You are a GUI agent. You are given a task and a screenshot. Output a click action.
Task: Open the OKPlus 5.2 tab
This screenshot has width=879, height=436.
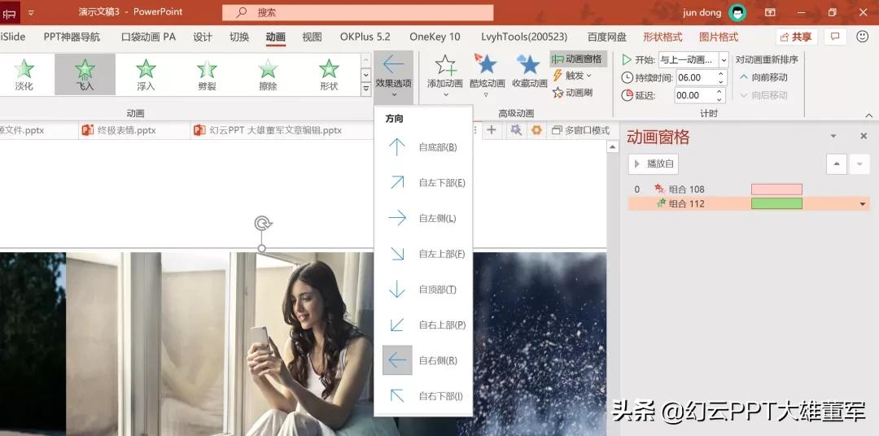365,37
